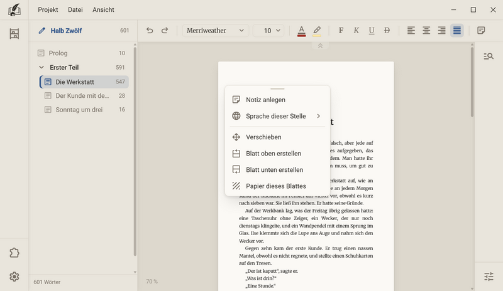The height and width of the screenshot is (291, 503).
Task: Click the highlighter color icon
Action: 317,31
